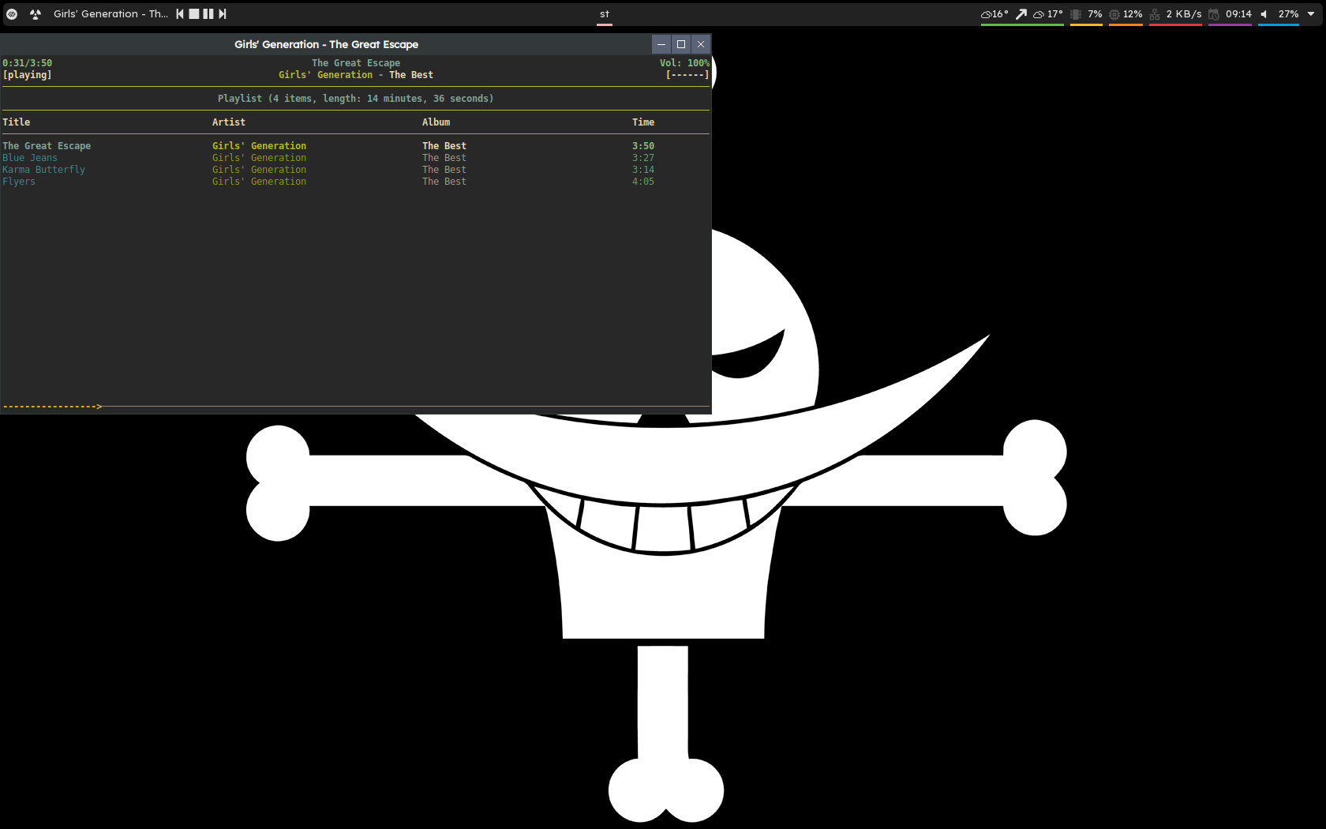Click the memory chip icon in panel
Screen dimensions: 1326x829
tap(1076, 14)
